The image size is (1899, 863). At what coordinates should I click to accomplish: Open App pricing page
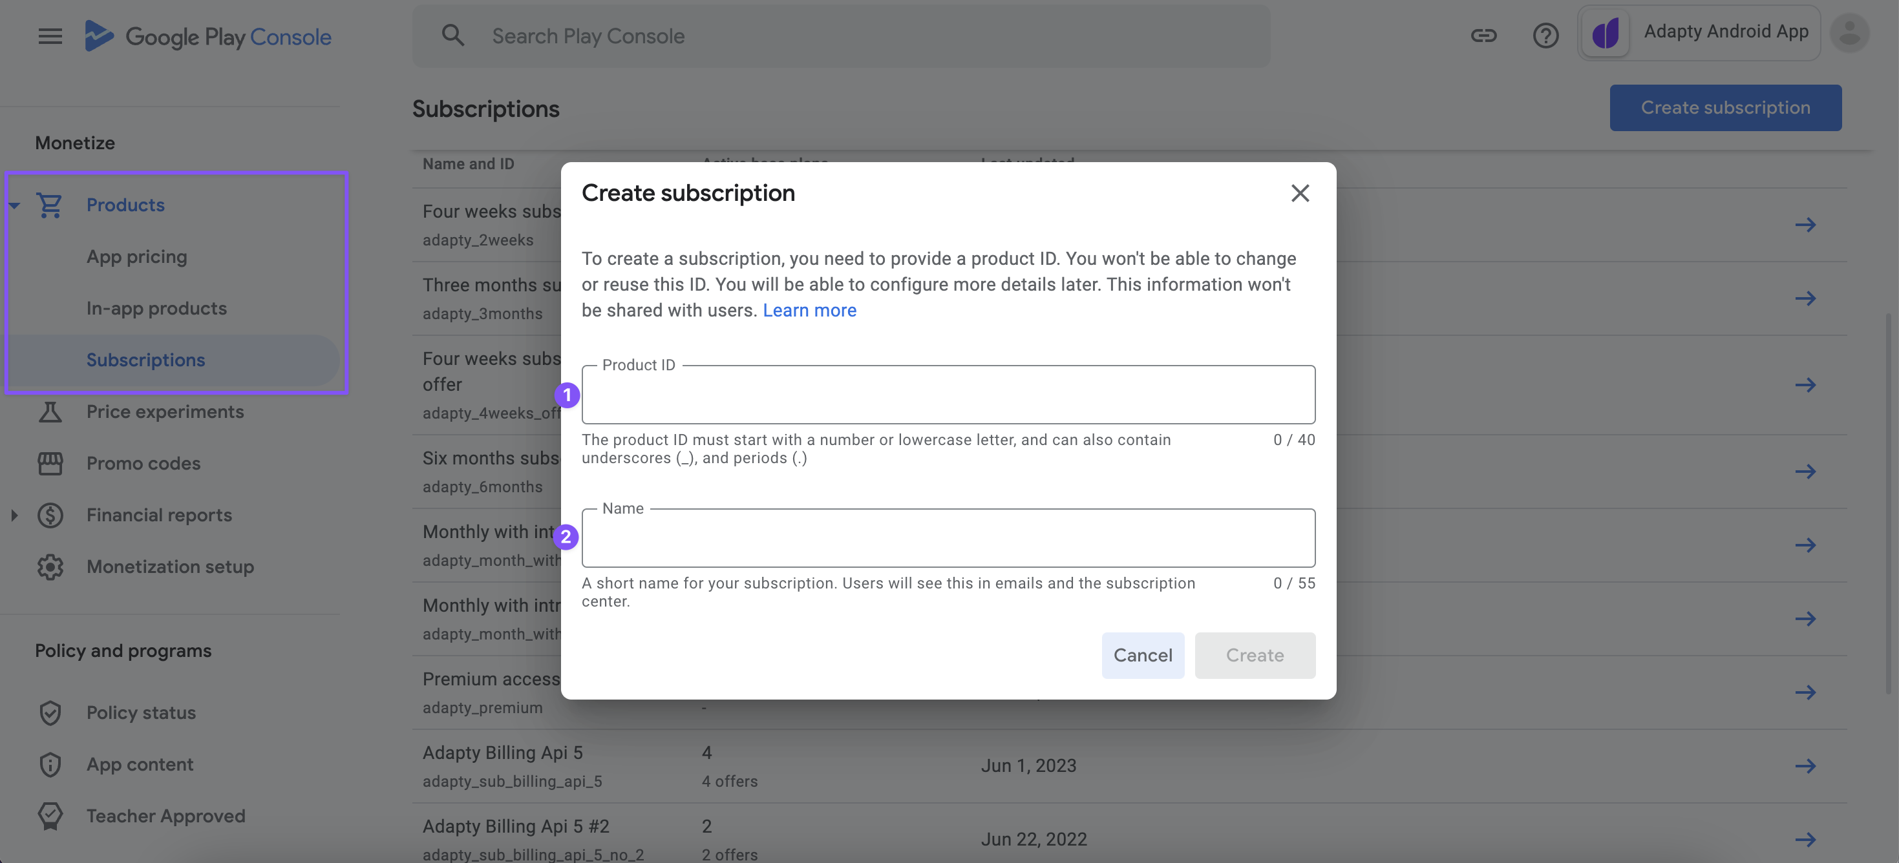coord(136,256)
